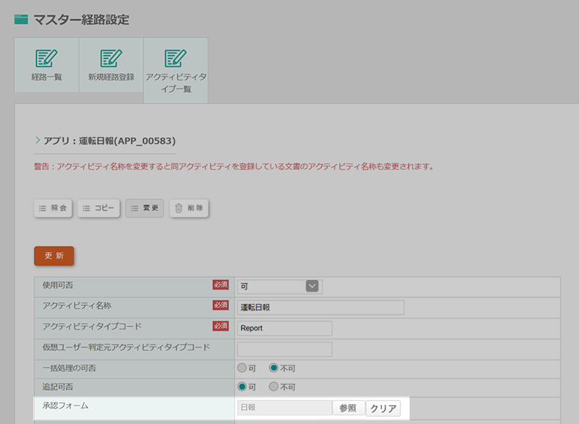
Task: Select 不可 for 一括処理の可否
Action: tap(274, 368)
